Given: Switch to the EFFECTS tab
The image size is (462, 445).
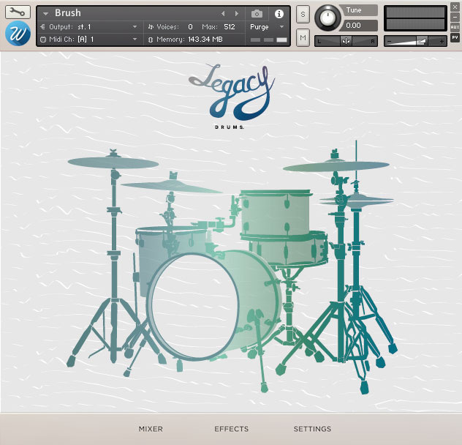Looking at the screenshot, I should [x=231, y=429].
